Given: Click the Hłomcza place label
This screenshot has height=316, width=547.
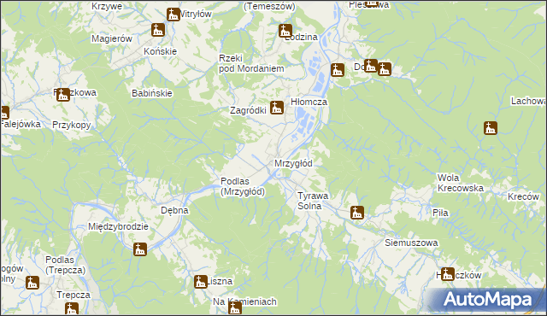Looking at the screenshot, I should pos(309,102).
